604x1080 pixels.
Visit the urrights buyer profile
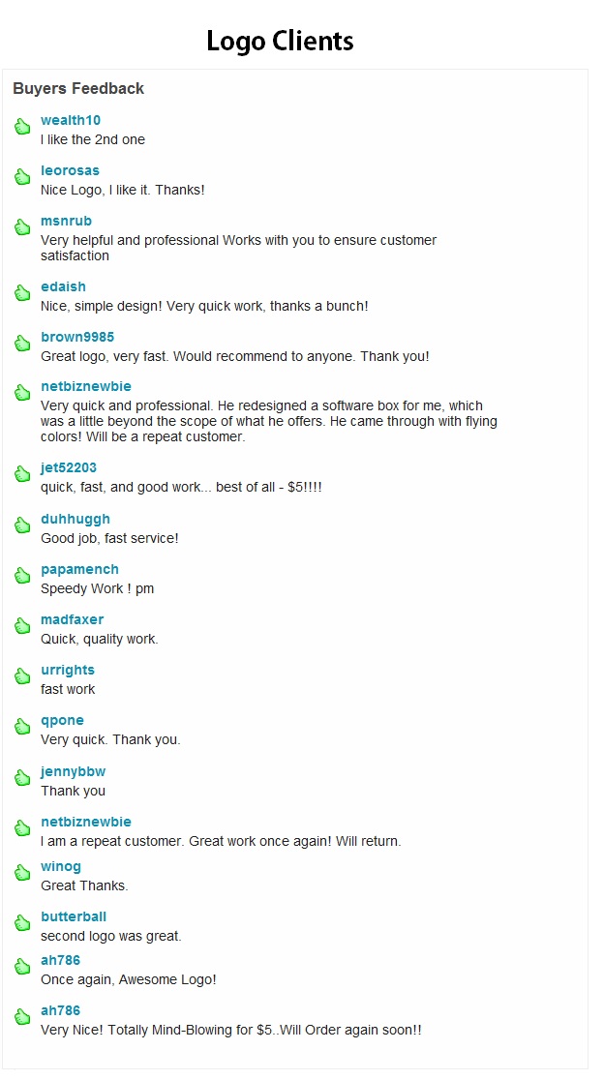click(68, 671)
